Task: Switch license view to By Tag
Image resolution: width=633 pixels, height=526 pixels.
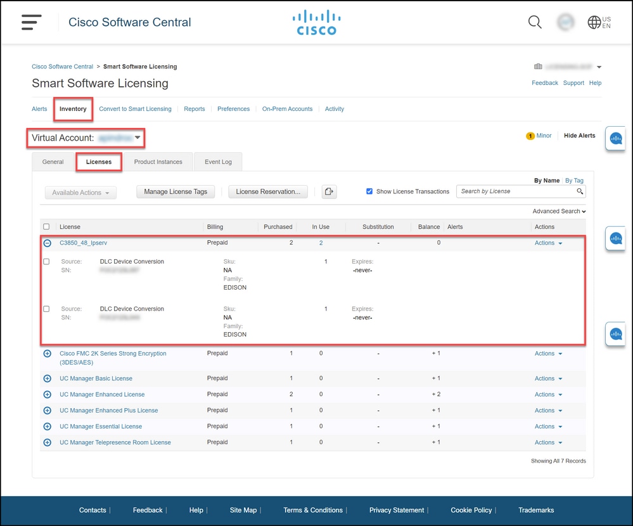Action: [x=574, y=181]
